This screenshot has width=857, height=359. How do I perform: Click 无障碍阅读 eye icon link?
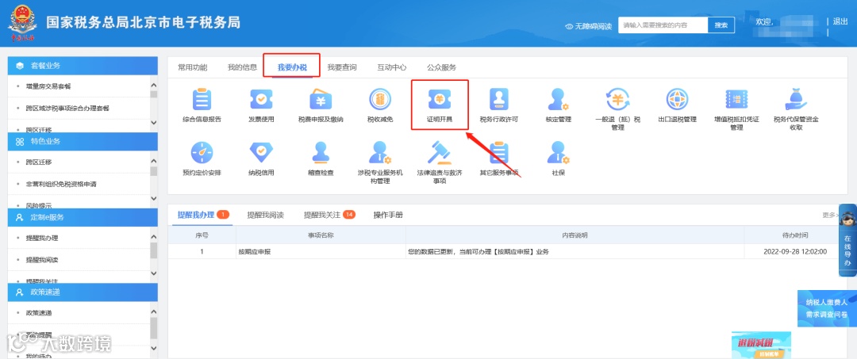pos(588,26)
